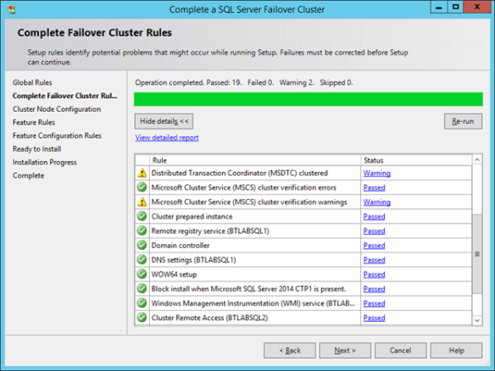Click the passed icon for Domain controller rule
The width and height of the screenshot is (495, 371).
pos(142,245)
